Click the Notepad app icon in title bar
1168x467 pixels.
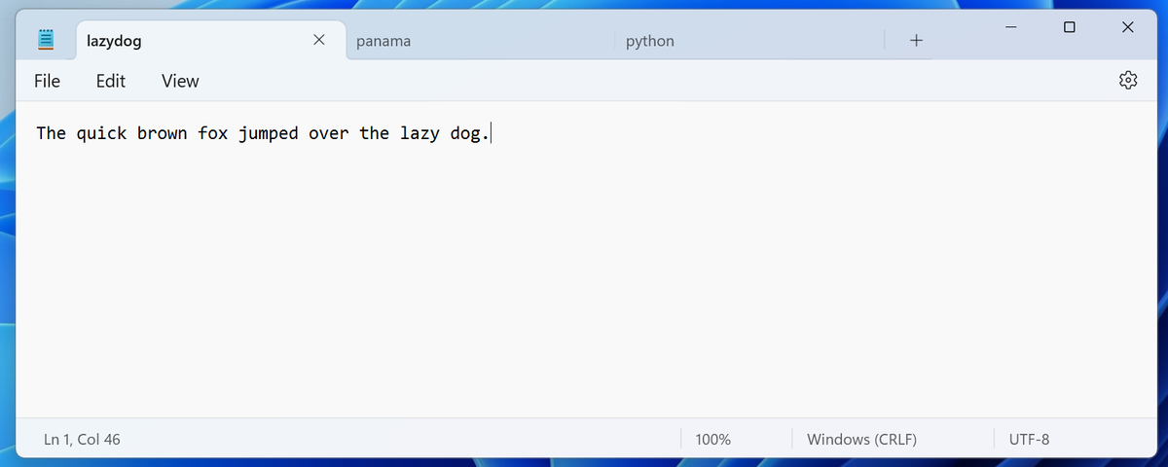[x=46, y=41]
